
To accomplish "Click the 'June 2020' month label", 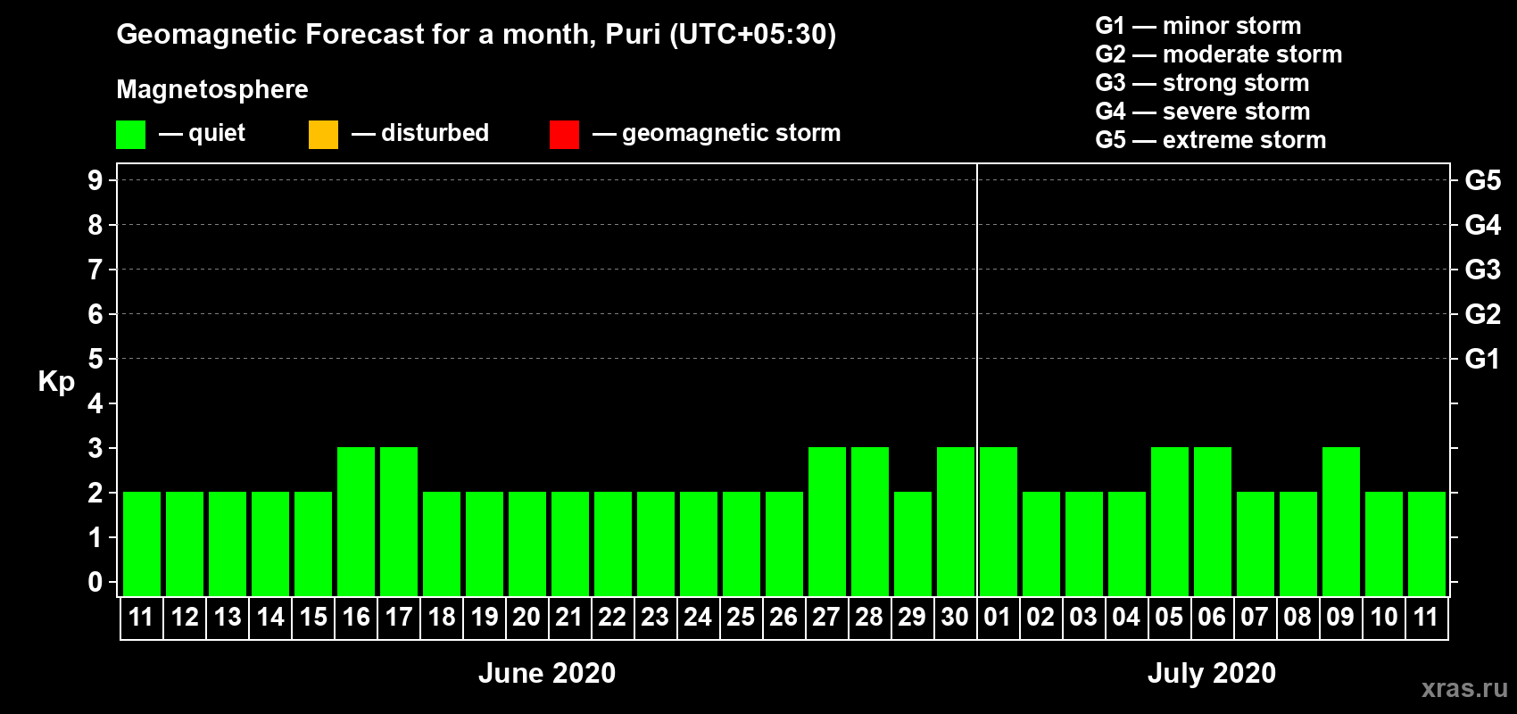I will [547, 673].
